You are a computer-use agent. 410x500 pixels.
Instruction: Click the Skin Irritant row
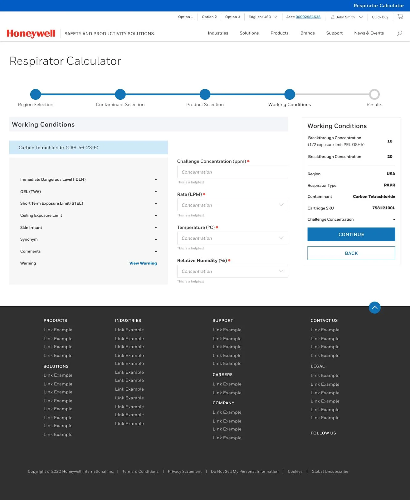[x=88, y=227]
